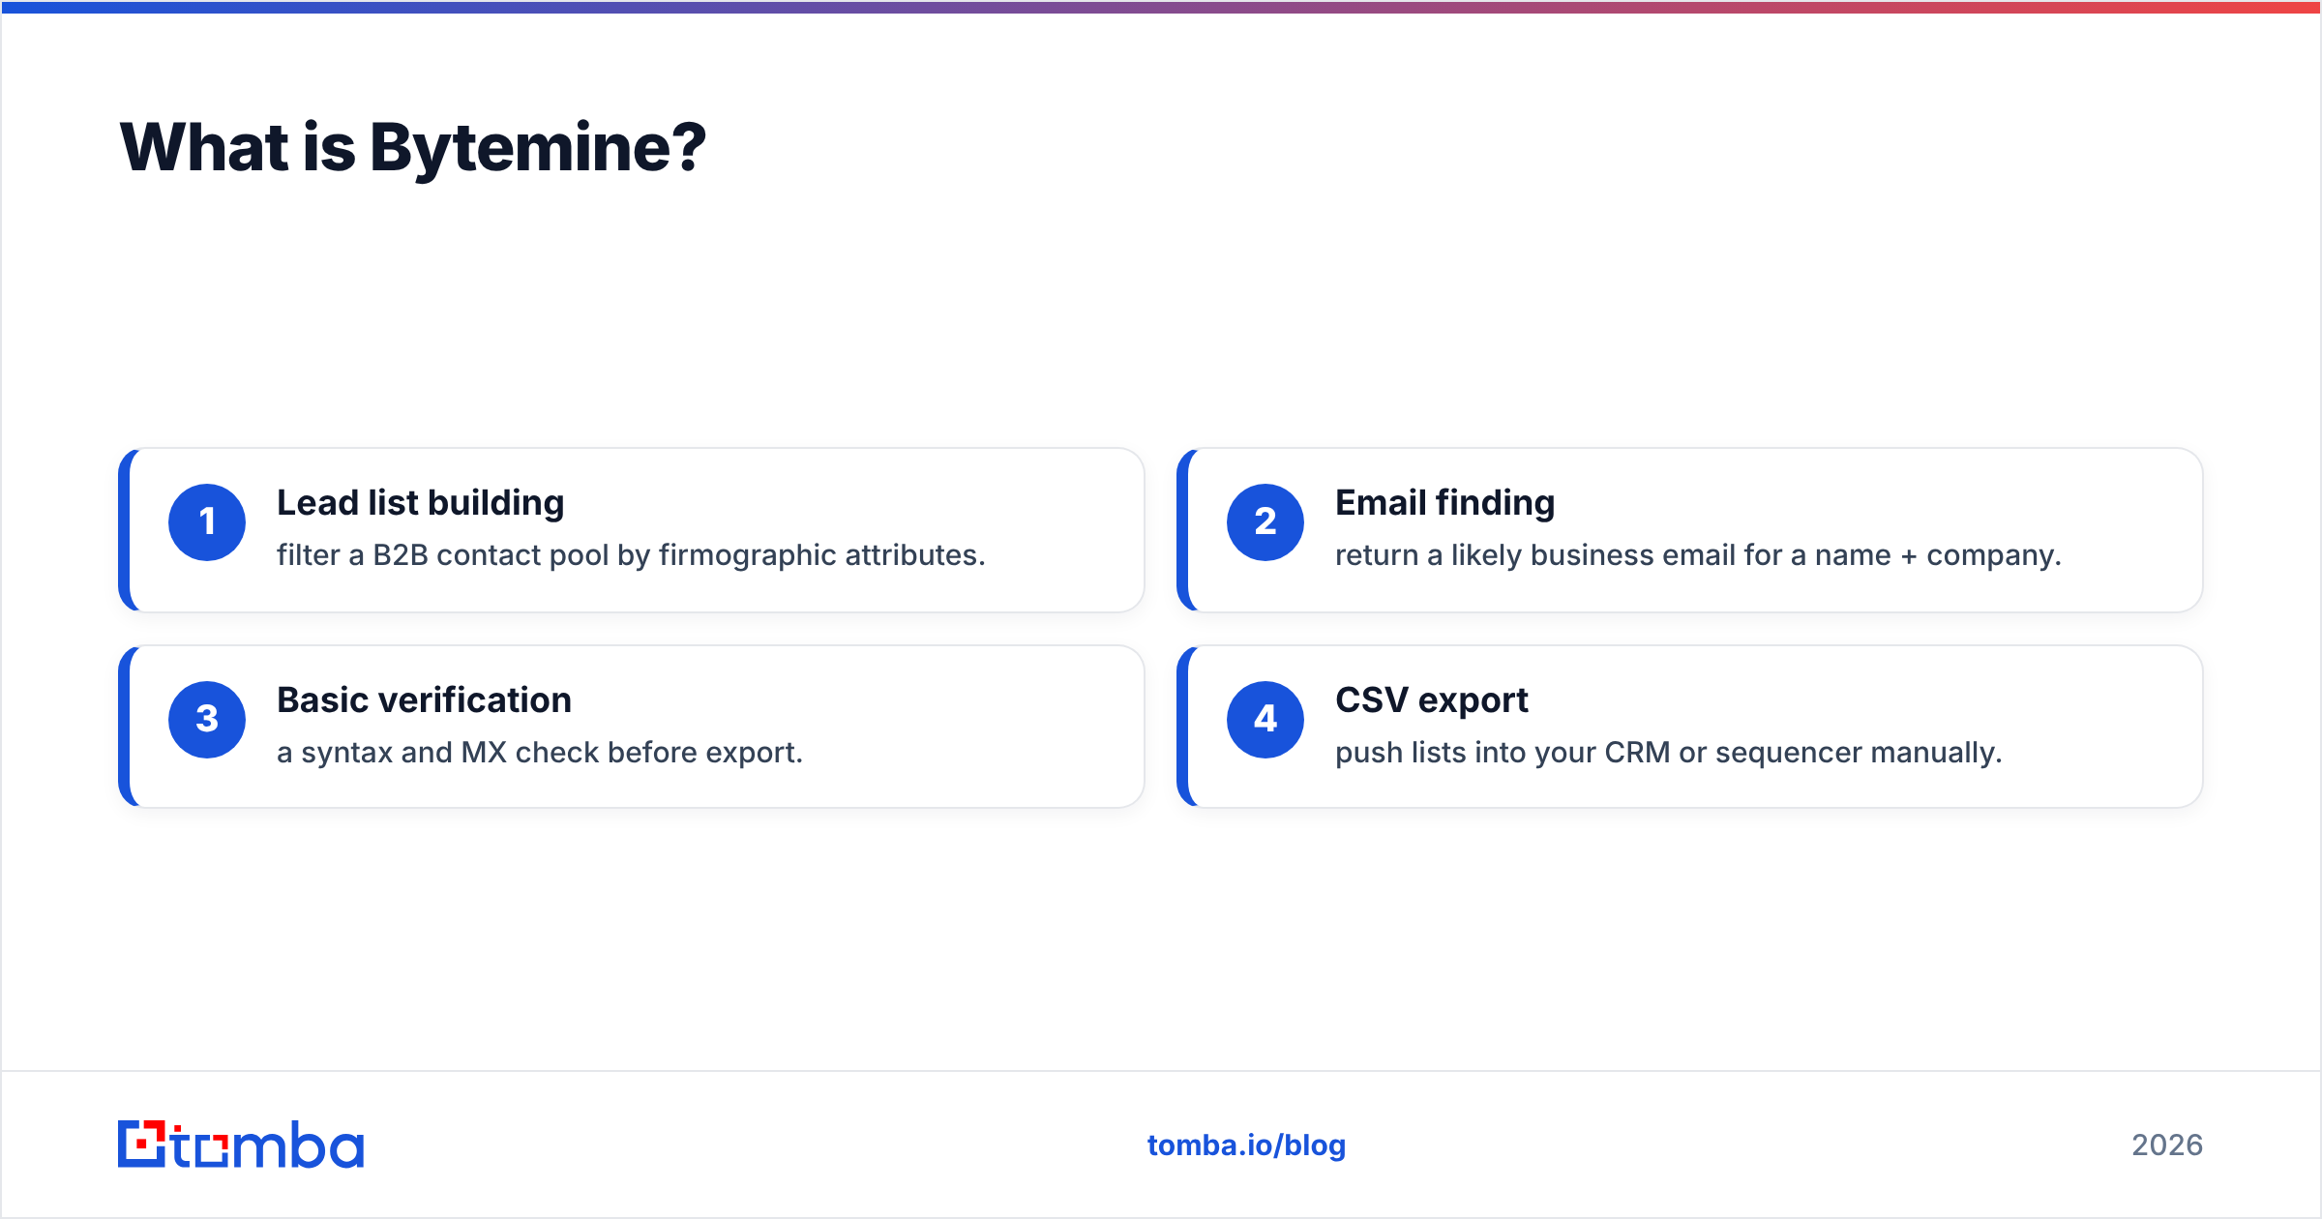Open the tomba.io/blog link
The height and width of the screenshot is (1219, 2322).
pos(1246,1145)
